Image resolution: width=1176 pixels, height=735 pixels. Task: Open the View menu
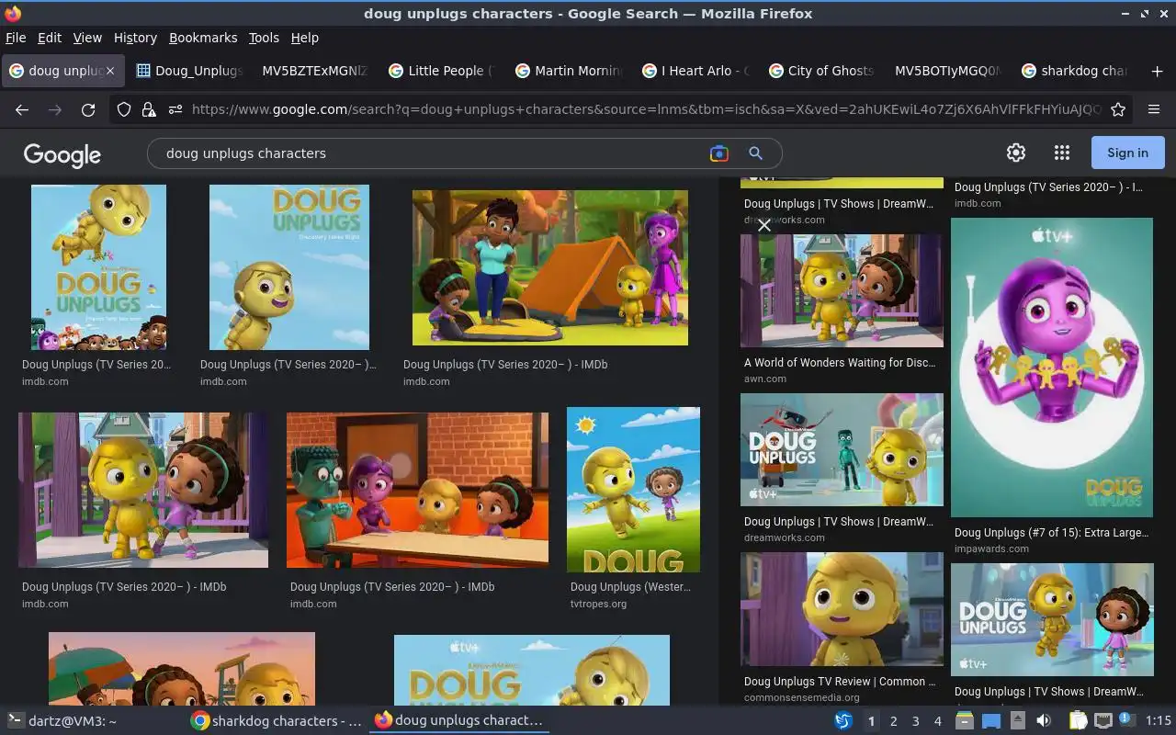point(87,38)
